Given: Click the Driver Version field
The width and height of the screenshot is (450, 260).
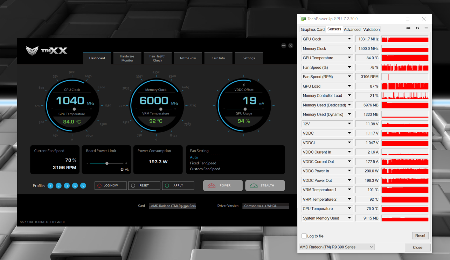Looking at the screenshot, I should 266,206.
